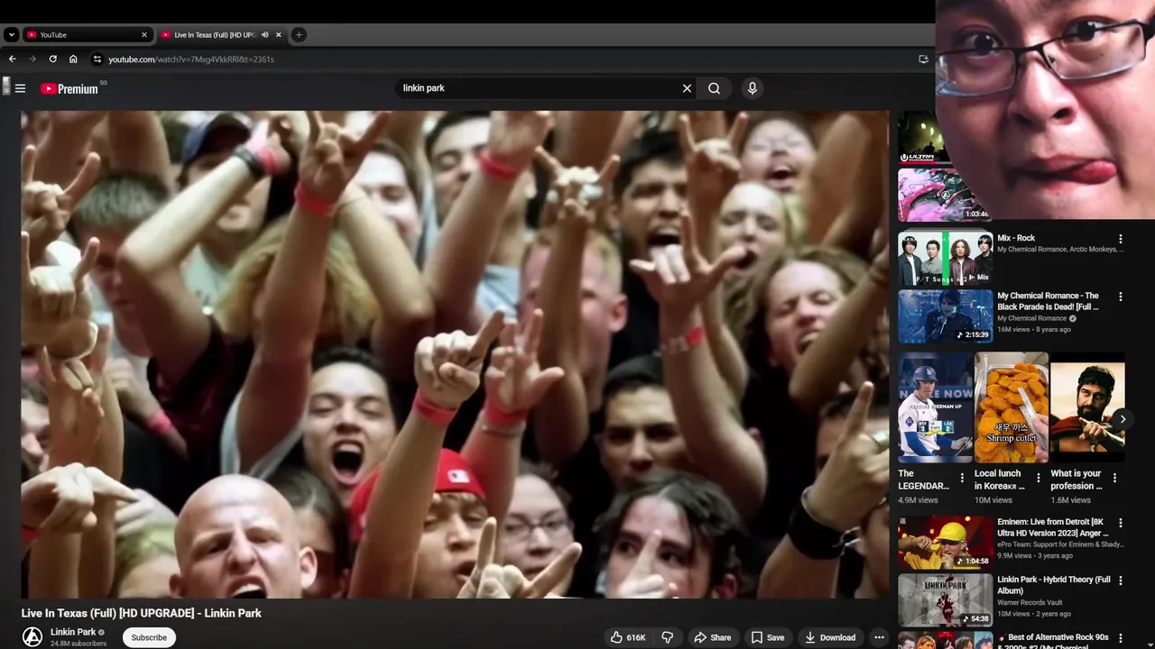Open Hybrid Theory Full Album thumbnail
Viewport: 1155px width, 649px height.
point(945,599)
